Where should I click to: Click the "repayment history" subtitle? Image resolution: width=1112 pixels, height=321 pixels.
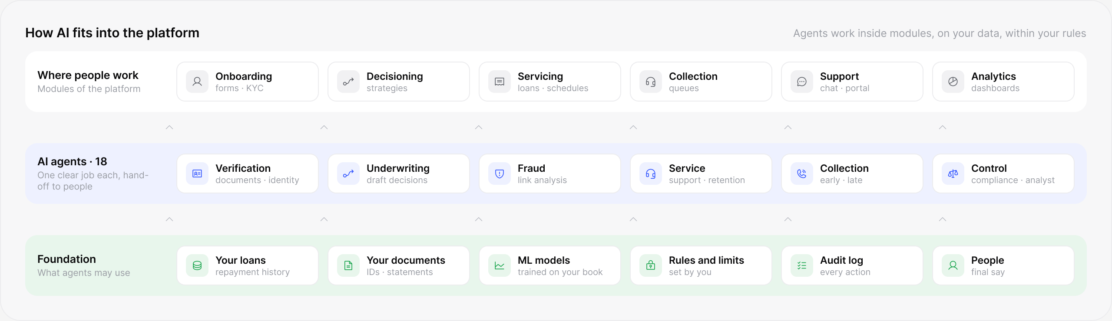point(252,272)
